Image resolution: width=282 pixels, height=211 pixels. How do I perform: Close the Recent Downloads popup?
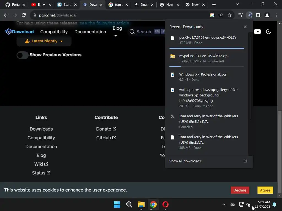click(245, 27)
